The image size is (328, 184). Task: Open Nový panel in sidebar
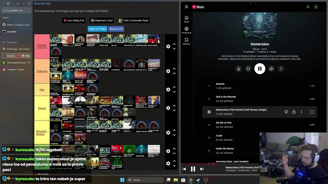pyautogui.click(x=16, y=42)
